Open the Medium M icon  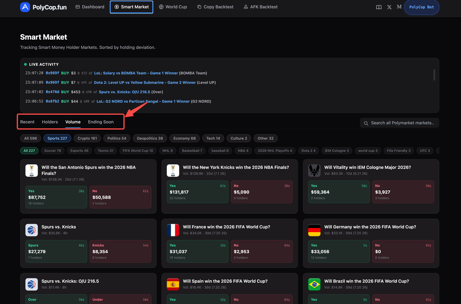pos(399,7)
